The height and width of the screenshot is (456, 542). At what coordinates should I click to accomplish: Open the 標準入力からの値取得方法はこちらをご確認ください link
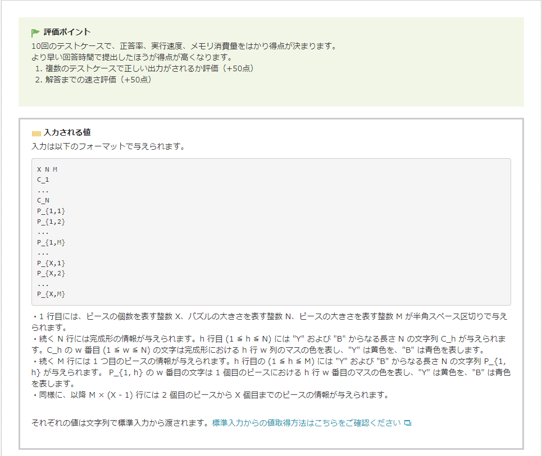point(307,422)
